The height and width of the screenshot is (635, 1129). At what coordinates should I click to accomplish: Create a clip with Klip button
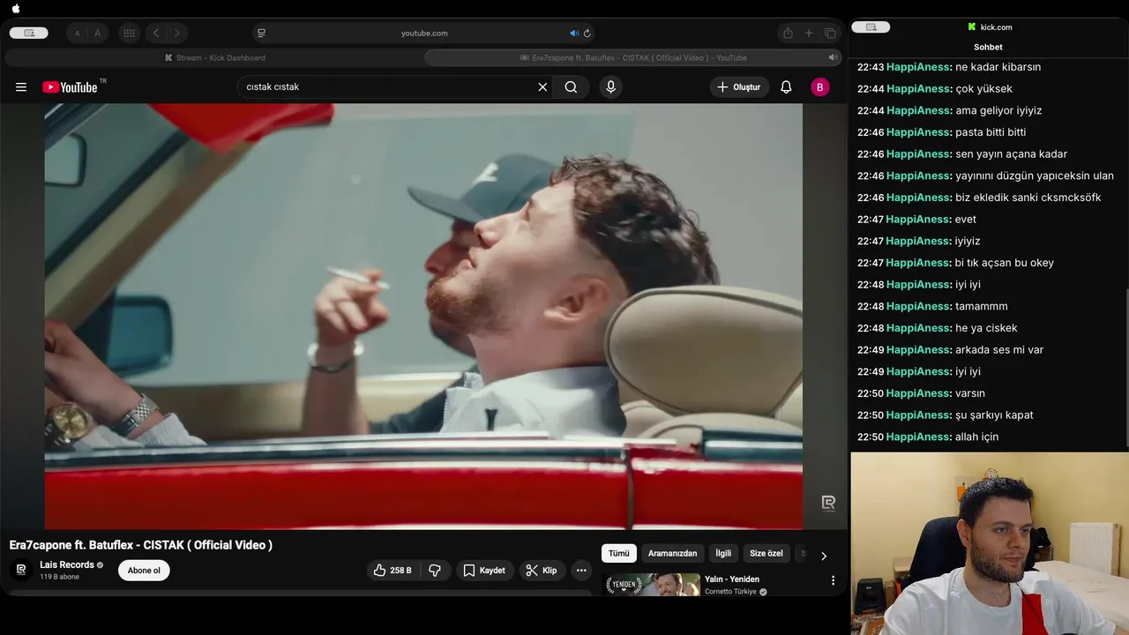point(542,571)
